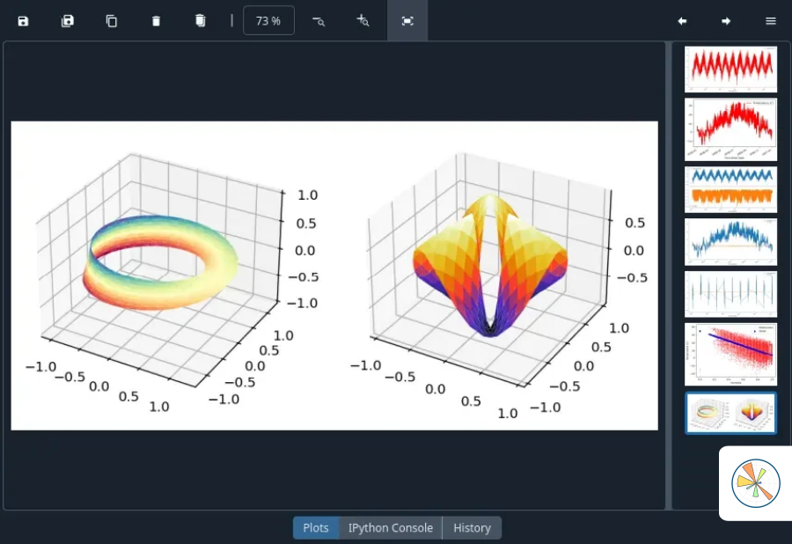
Task: Navigate to the next plot
Action: click(x=726, y=20)
